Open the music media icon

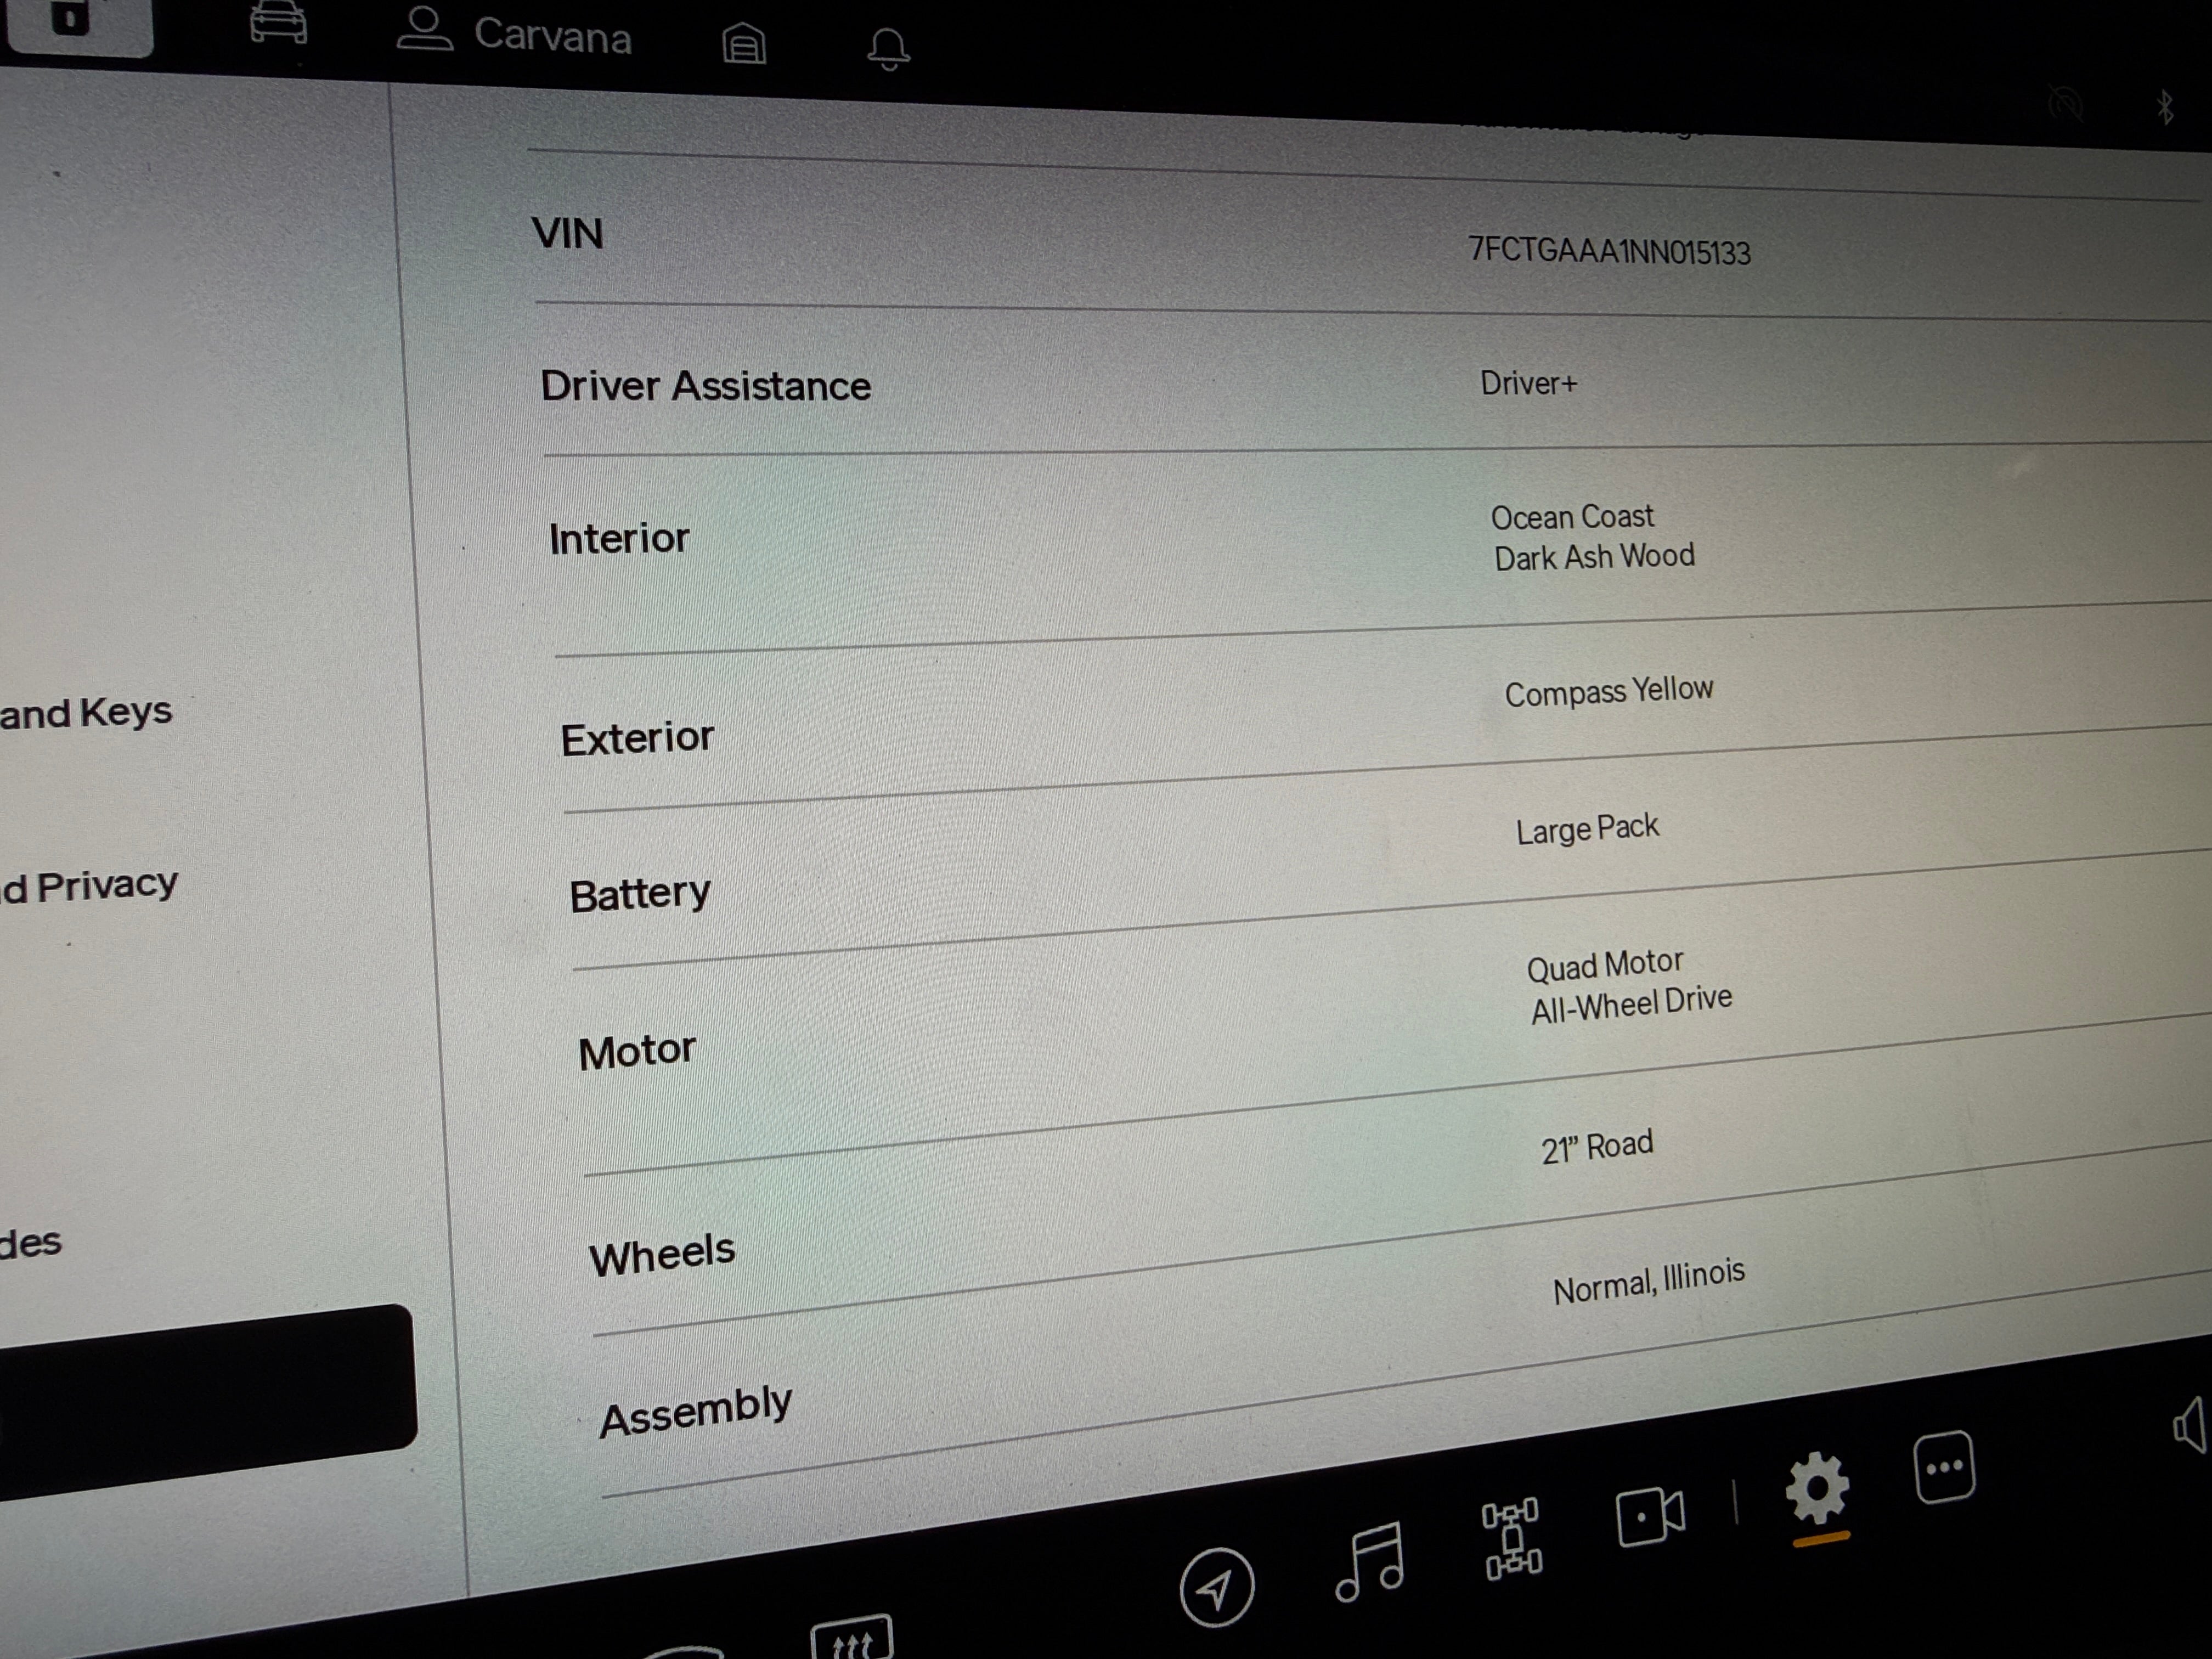(1370, 1562)
